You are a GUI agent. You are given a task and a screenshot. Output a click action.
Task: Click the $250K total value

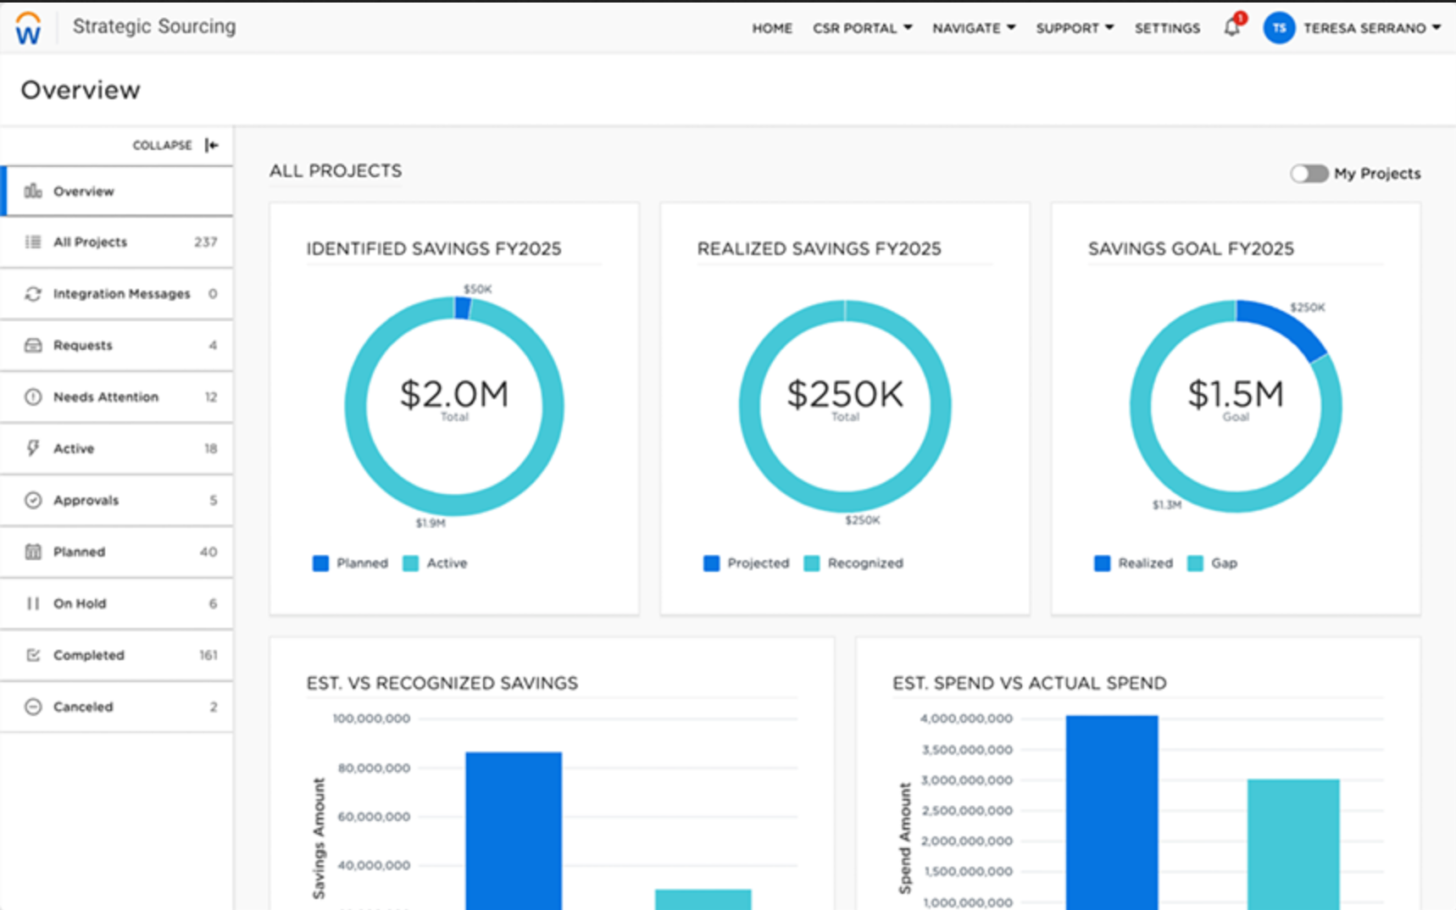[x=845, y=394]
